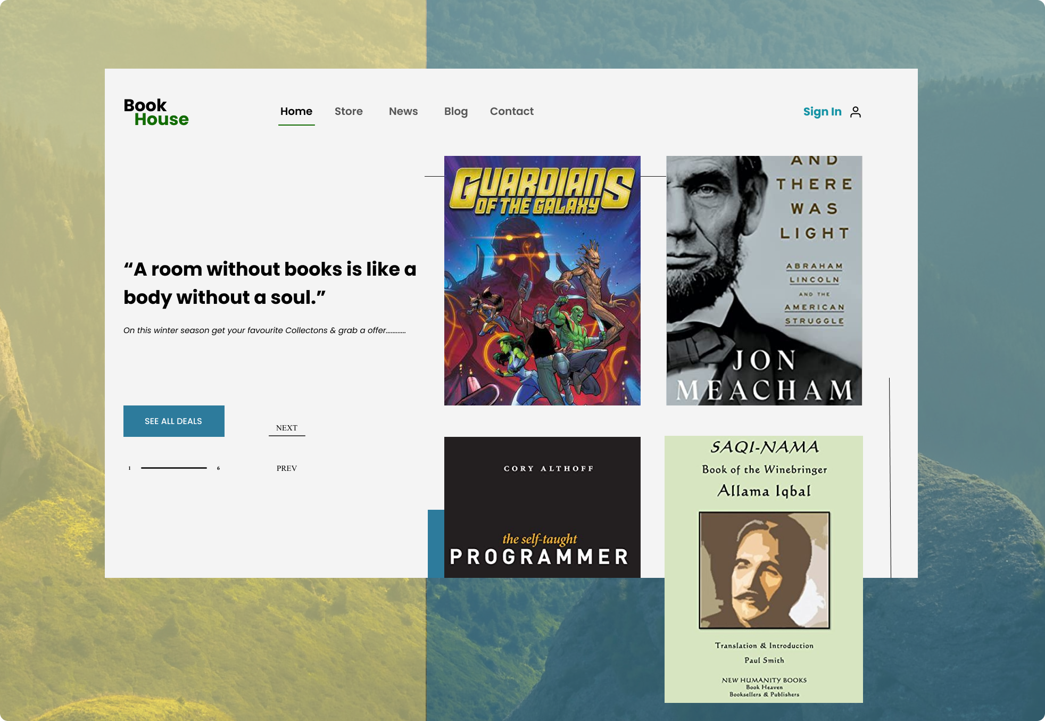The image size is (1045, 721).
Task: Click the slide progress bar
Action: coord(174,468)
